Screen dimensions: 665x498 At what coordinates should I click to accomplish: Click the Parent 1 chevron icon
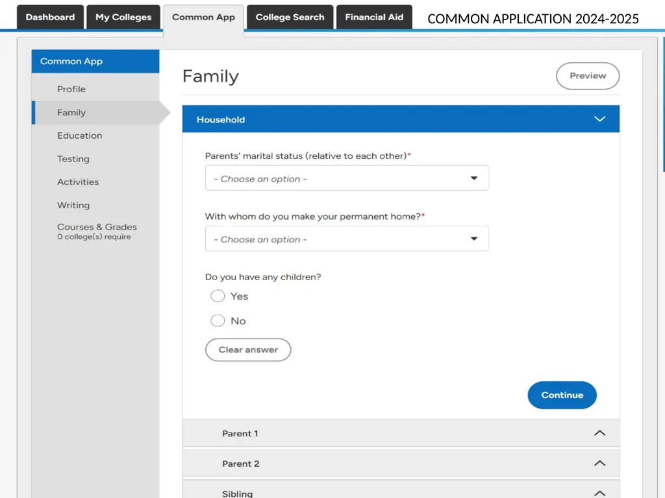(599, 433)
